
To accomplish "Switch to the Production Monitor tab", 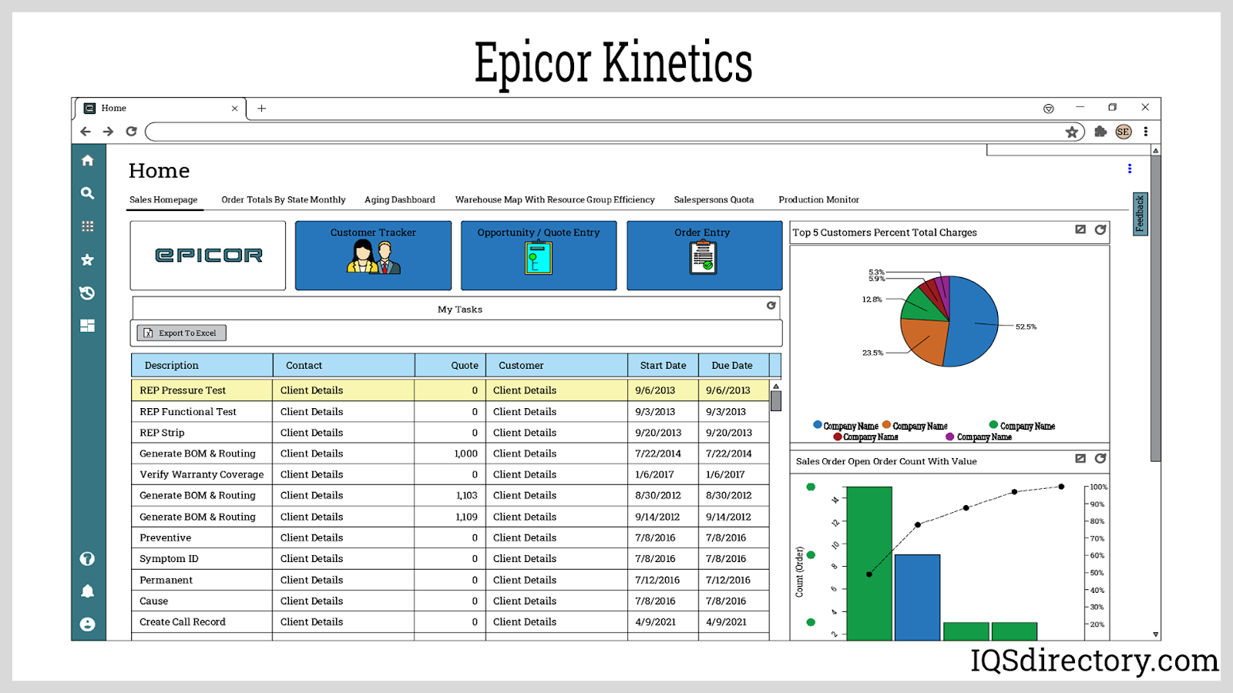I will coord(818,199).
